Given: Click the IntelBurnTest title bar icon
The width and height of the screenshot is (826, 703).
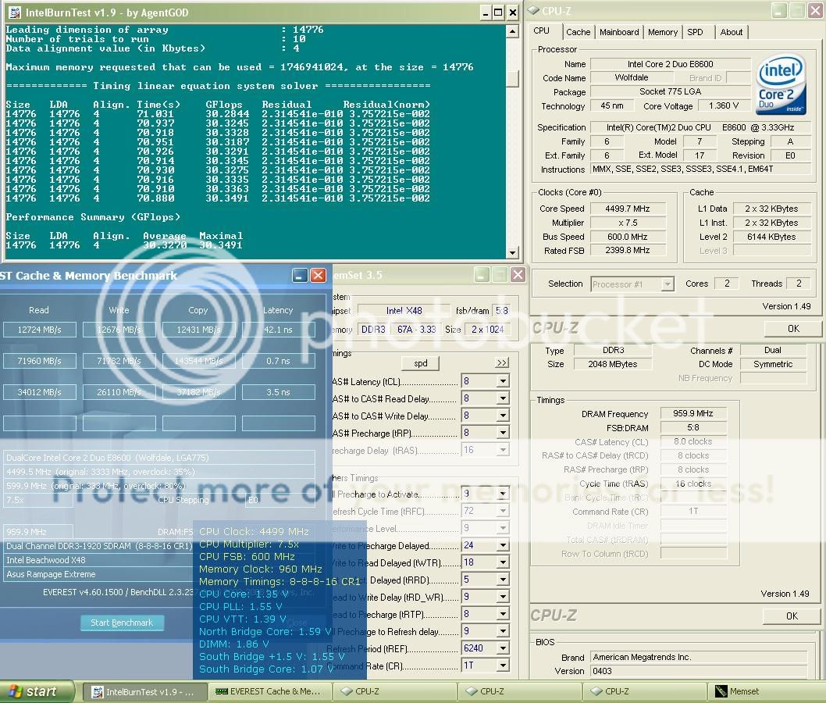Looking at the screenshot, I should click(14, 12).
